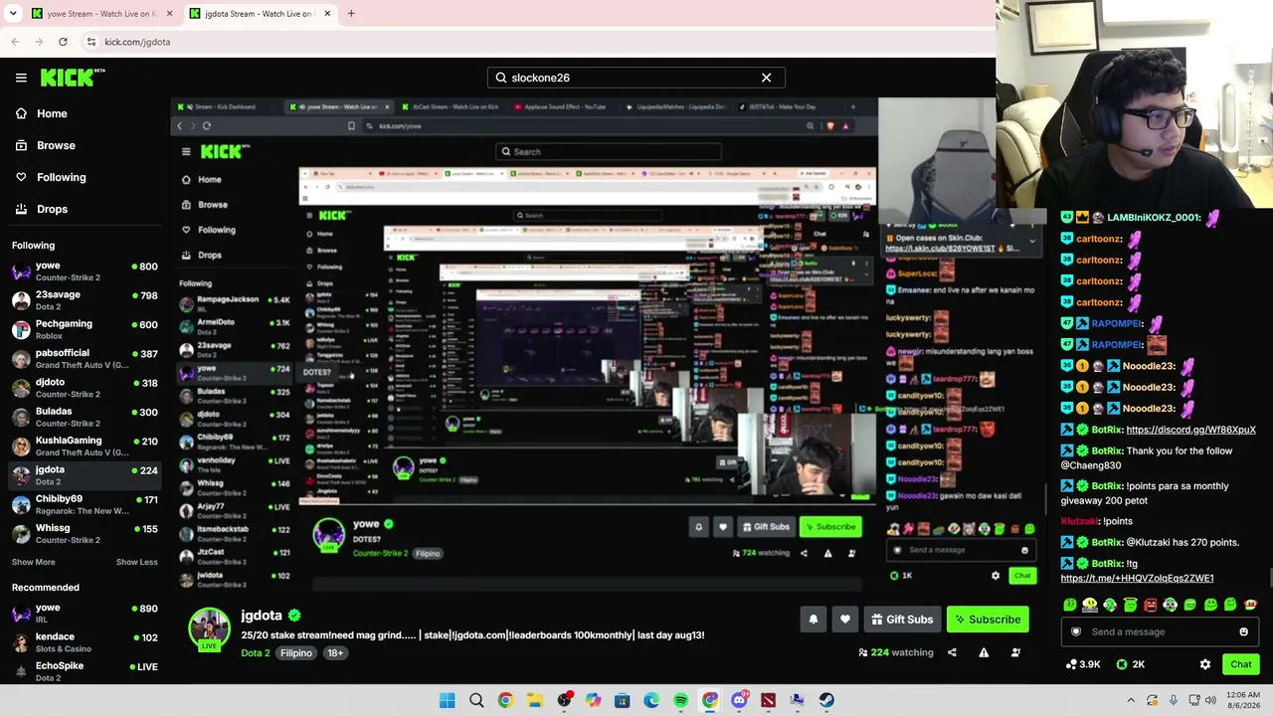The width and height of the screenshot is (1273, 716).
Task: Open KushlaGaming channel in Following list
Action: tap(85, 446)
